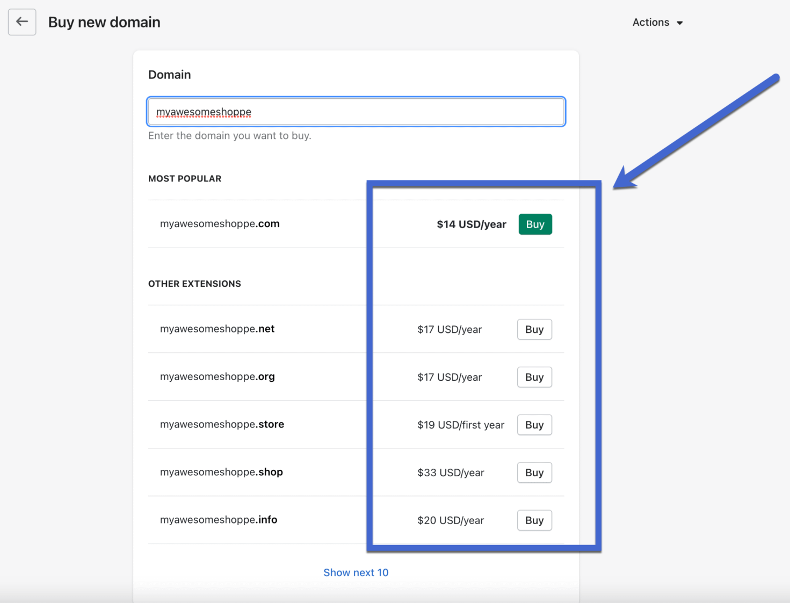Click the $19 USD/first year price
The image size is (790, 603).
point(460,425)
